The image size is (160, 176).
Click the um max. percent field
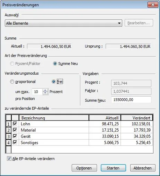(x=37, y=92)
